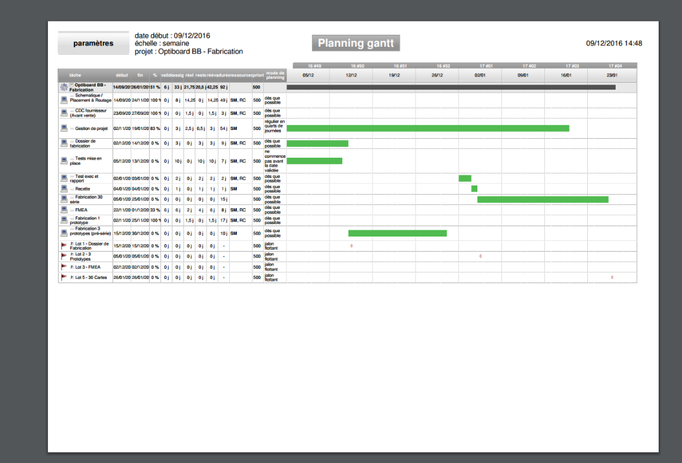Click the computer icon beside Tests mise en place
682x463 pixels.
(x=64, y=161)
